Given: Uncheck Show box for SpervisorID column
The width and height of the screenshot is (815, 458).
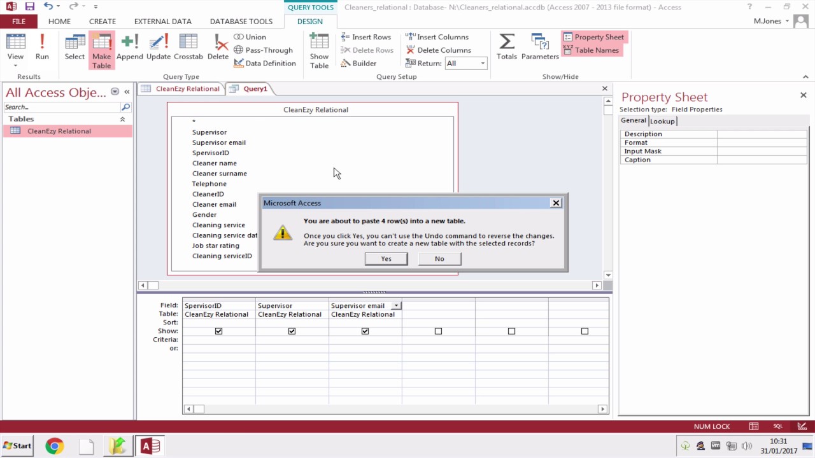Looking at the screenshot, I should pyautogui.click(x=218, y=331).
